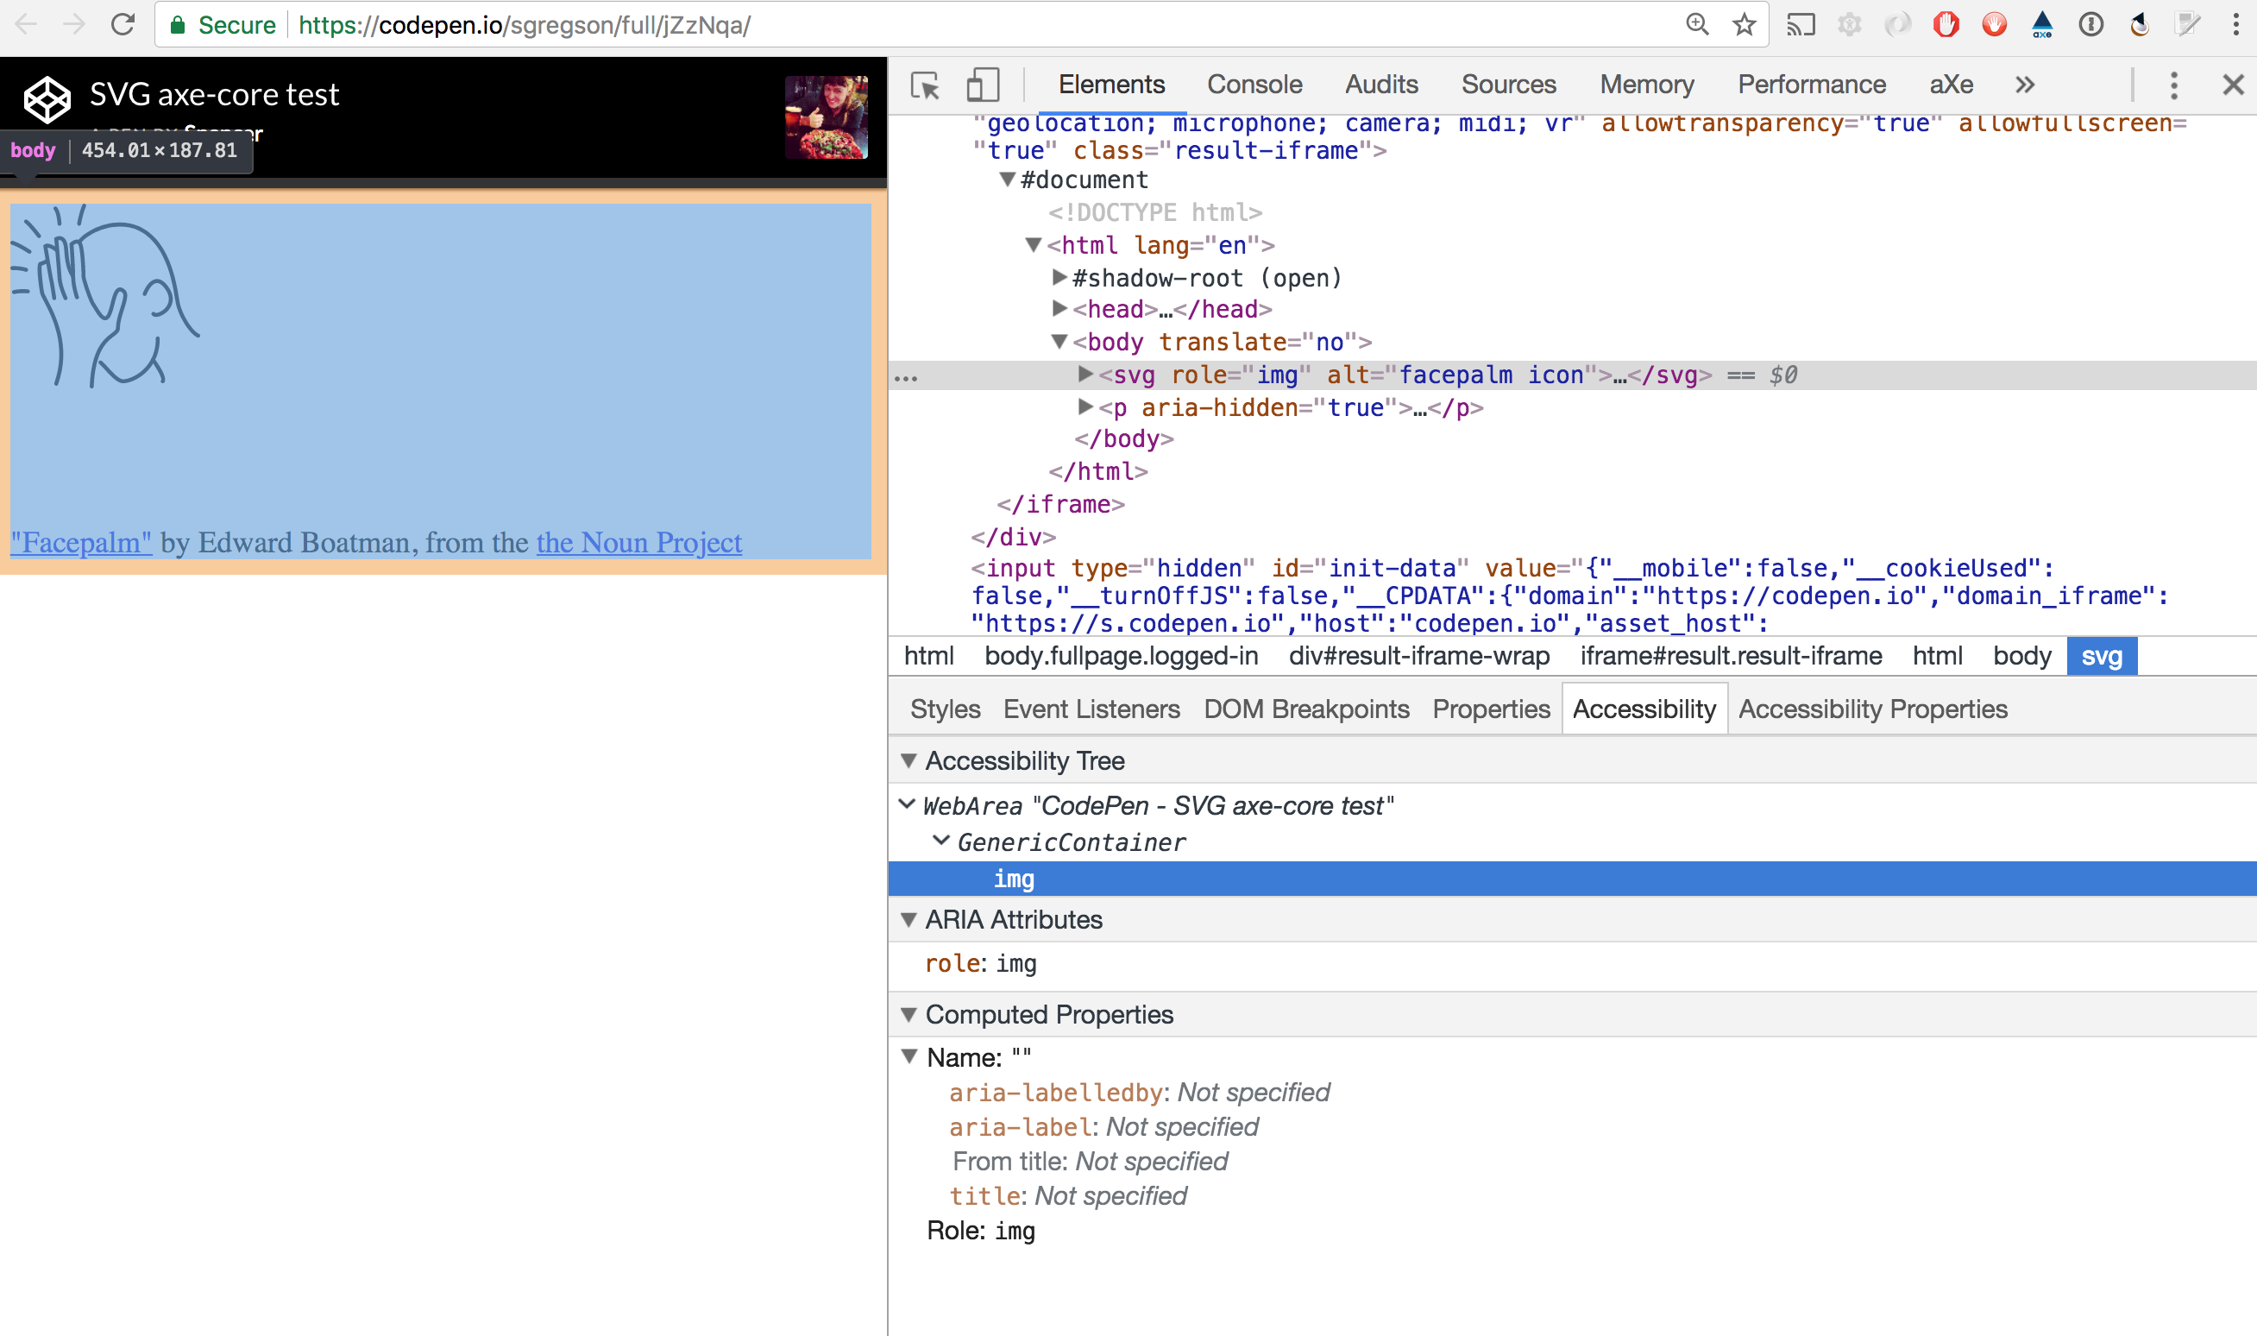
Task: Click the user avatar thumbnail
Action: point(827,117)
